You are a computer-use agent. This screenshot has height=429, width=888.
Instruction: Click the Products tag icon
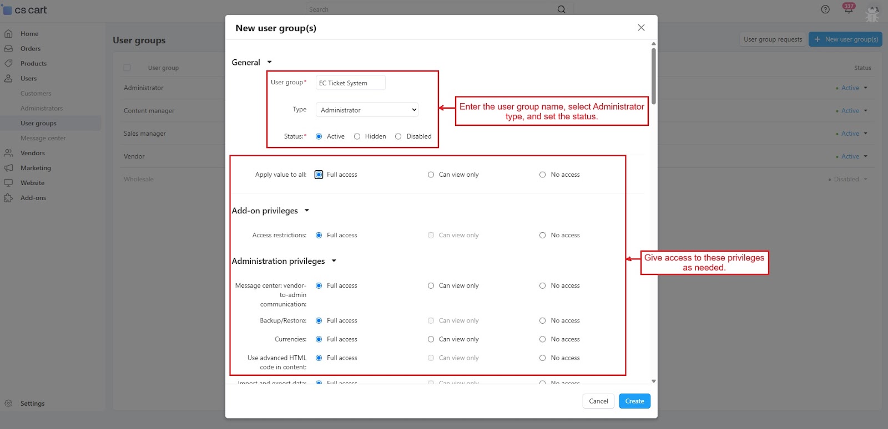(x=8, y=64)
